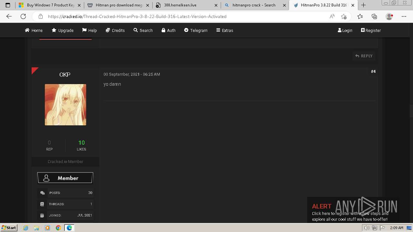Close the Hitman pro download tab
This screenshot has height=232, width=413.
click(x=147, y=5)
